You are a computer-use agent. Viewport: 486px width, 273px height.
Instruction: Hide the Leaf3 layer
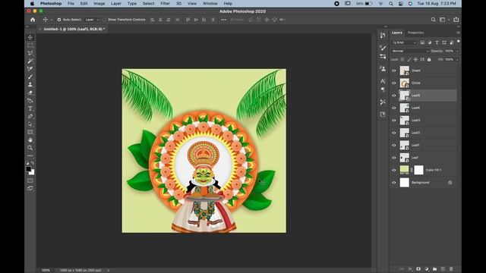(394, 120)
